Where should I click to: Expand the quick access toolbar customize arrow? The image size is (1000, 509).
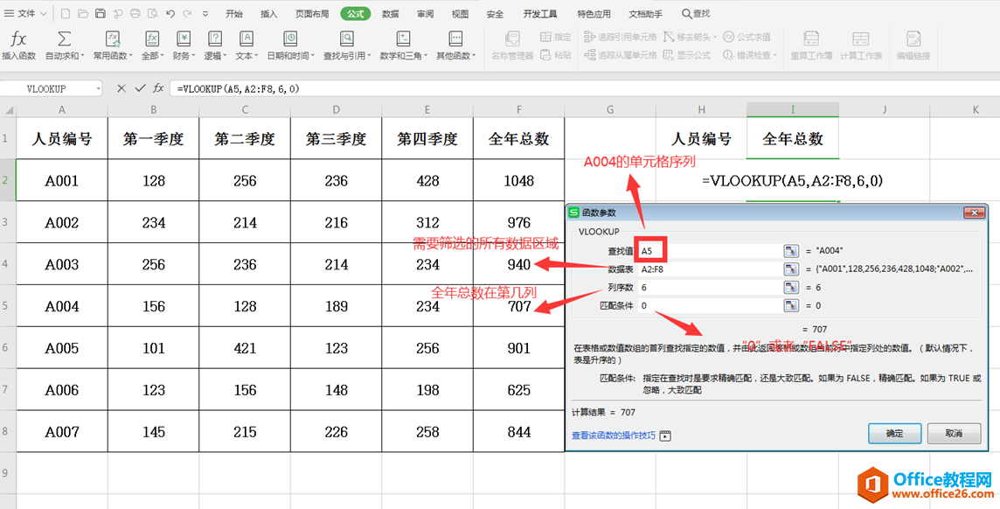tap(204, 13)
